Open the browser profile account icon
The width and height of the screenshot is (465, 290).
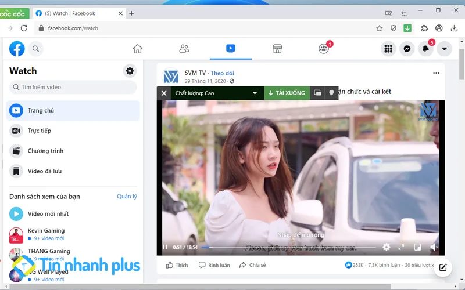(x=439, y=28)
